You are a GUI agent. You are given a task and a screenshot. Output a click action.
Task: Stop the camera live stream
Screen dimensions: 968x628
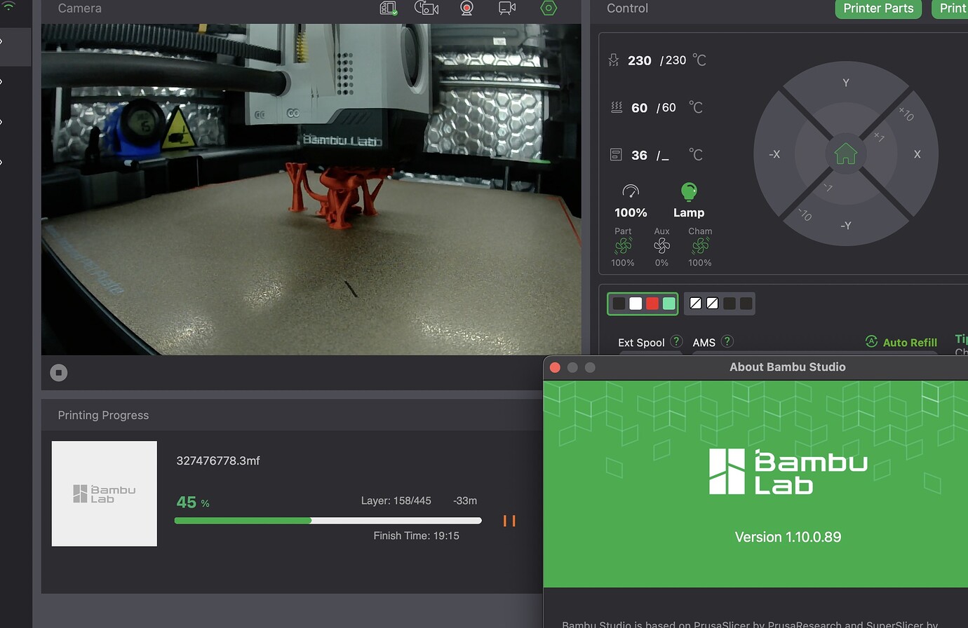point(59,373)
